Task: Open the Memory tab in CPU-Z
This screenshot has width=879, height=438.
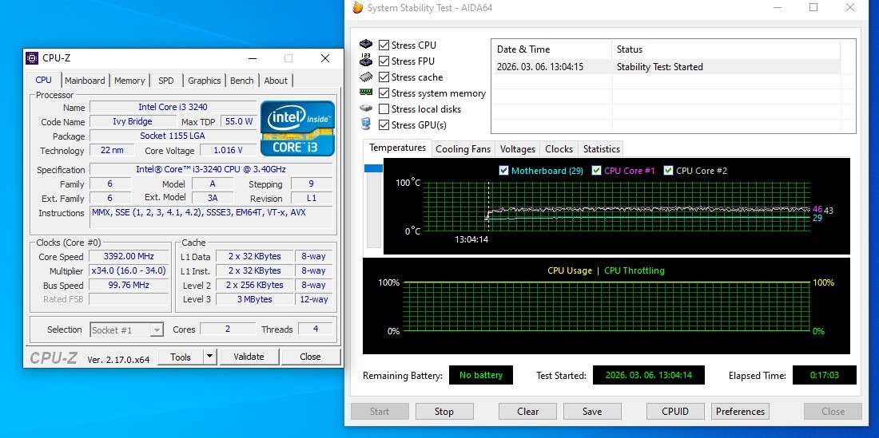Action: (129, 81)
